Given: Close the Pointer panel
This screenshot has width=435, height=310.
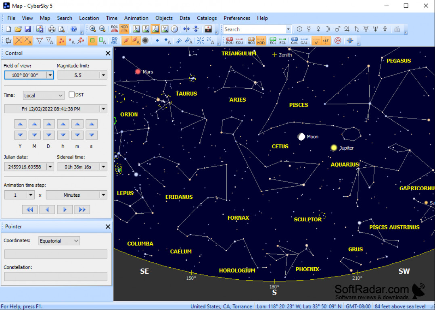Looking at the screenshot, I should [108, 227].
